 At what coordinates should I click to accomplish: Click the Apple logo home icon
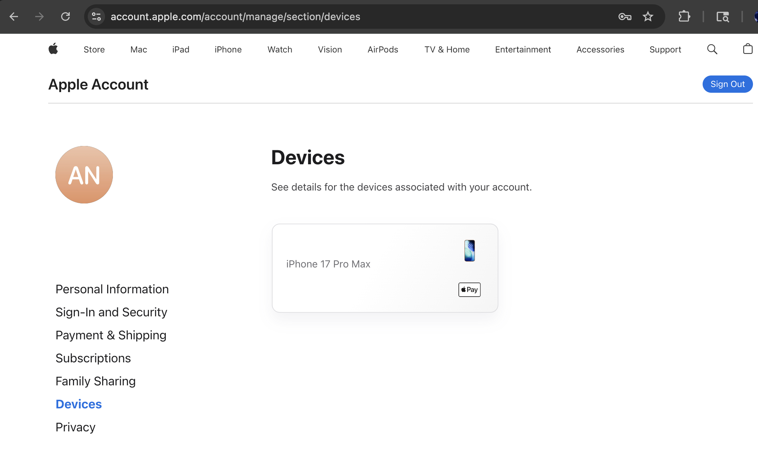[53, 49]
